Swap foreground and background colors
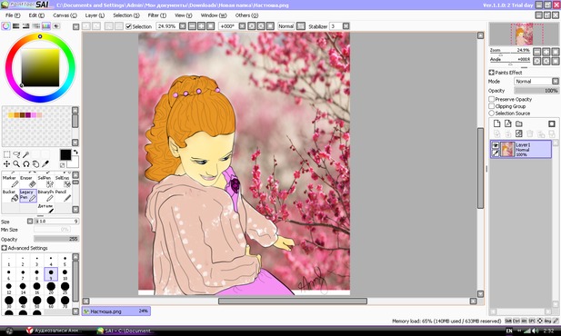This screenshot has width=561, height=336. click(75, 152)
